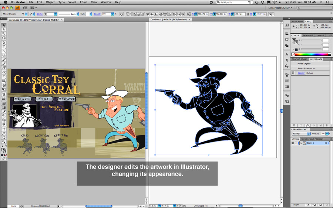333x208 pixels.
Task: Expand Layer 1 disclosure triangle
Action: [301, 143]
